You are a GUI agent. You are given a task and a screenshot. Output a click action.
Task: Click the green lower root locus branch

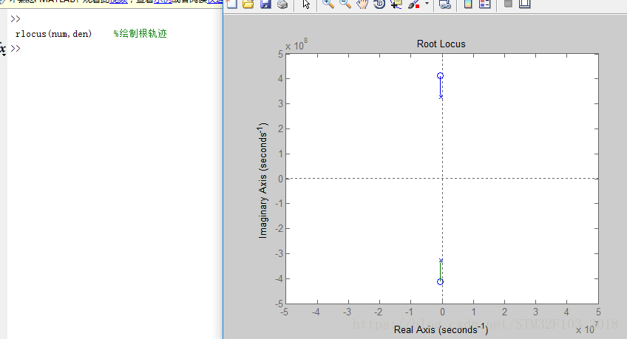pos(441,271)
